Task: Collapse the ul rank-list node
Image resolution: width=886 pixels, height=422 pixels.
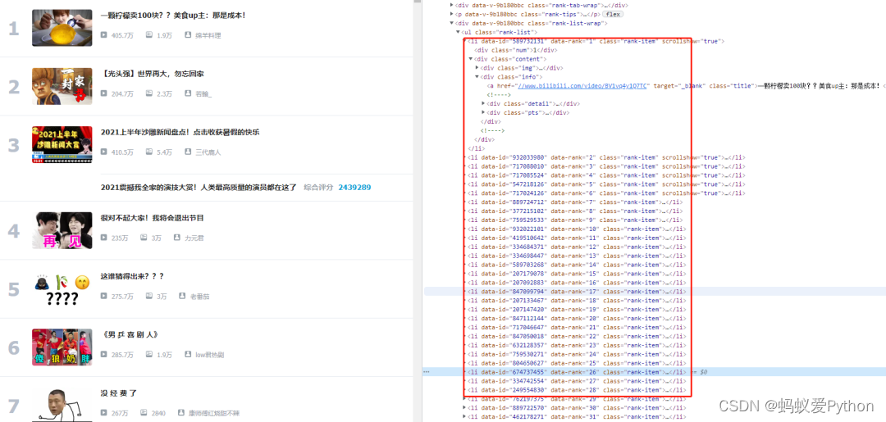Action: coord(458,32)
